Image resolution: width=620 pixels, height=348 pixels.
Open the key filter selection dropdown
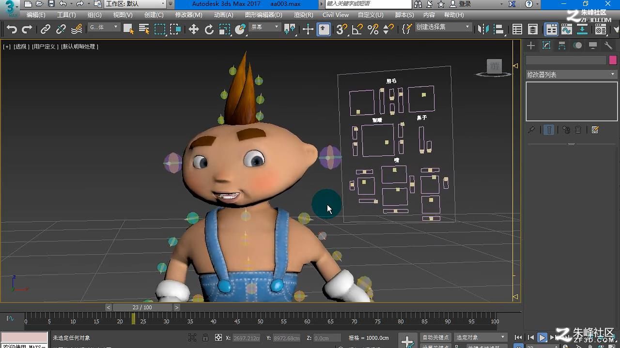tap(480, 337)
